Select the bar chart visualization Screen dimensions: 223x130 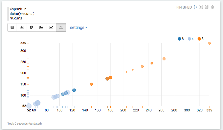[22, 27]
